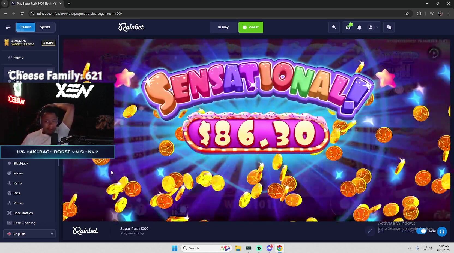Open the Windows Start button

pyautogui.click(x=175, y=248)
